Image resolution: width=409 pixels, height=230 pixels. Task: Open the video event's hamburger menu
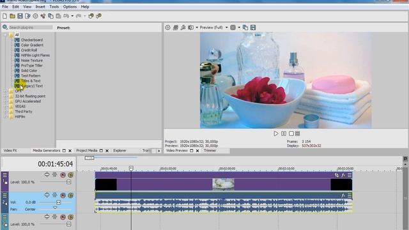pos(350,175)
